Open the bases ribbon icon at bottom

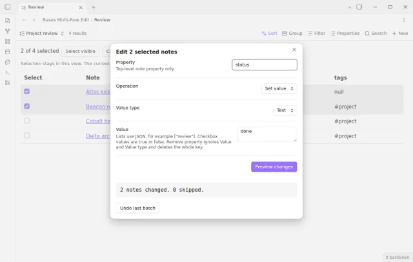pyautogui.click(x=7, y=83)
